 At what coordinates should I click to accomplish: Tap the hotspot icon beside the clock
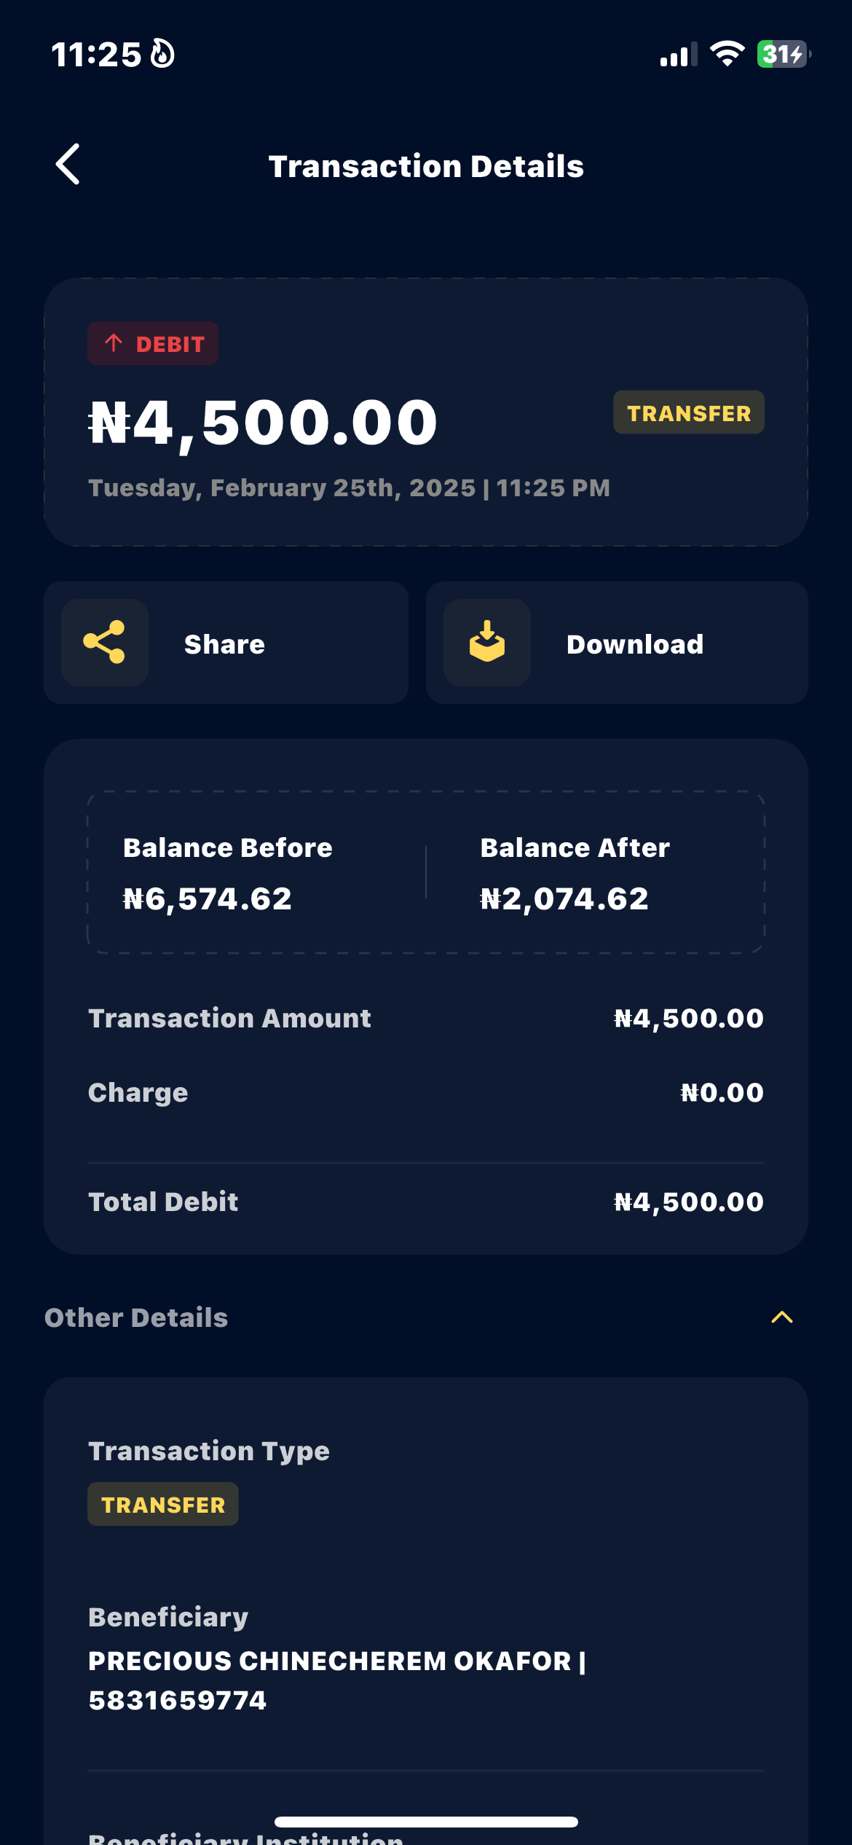(x=162, y=54)
